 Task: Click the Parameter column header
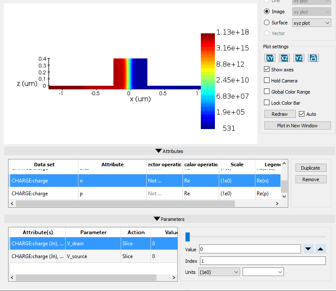[x=93, y=232]
